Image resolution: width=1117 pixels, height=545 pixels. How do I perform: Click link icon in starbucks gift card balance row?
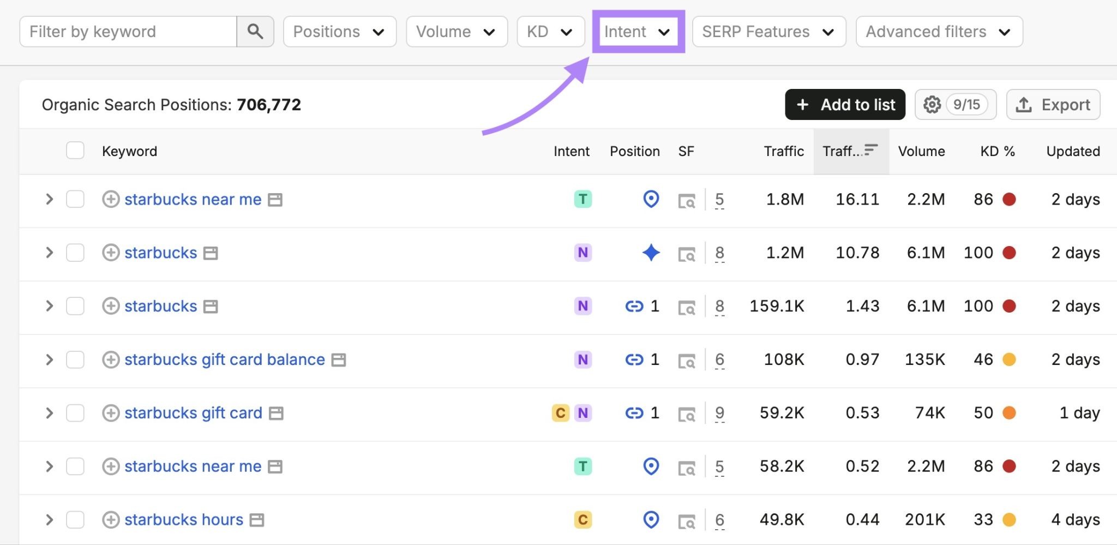634,360
